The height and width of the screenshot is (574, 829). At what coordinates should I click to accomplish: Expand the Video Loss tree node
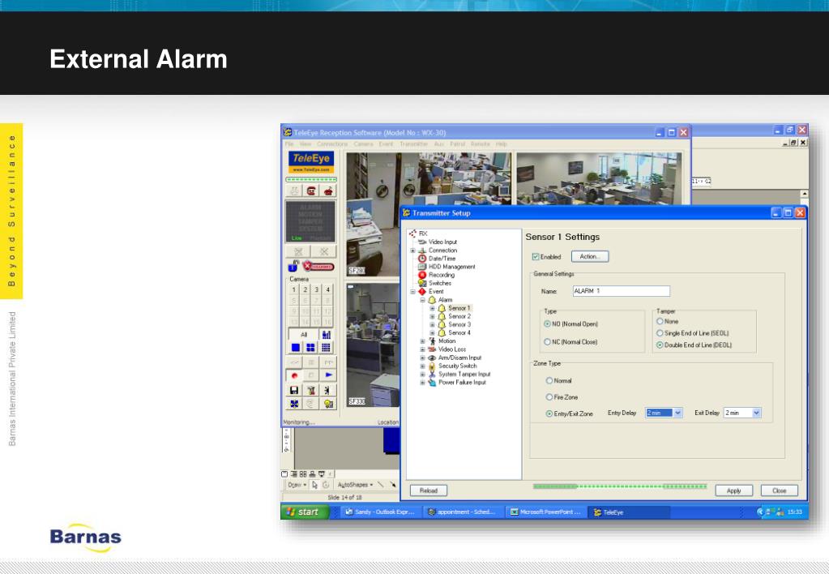click(x=422, y=349)
